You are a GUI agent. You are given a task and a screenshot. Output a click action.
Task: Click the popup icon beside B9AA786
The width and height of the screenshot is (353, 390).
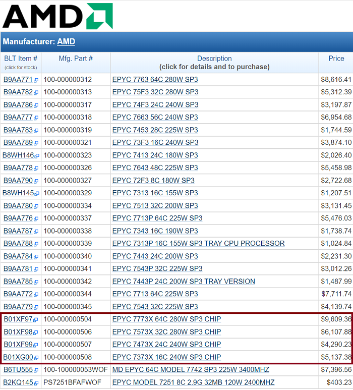[36, 105]
